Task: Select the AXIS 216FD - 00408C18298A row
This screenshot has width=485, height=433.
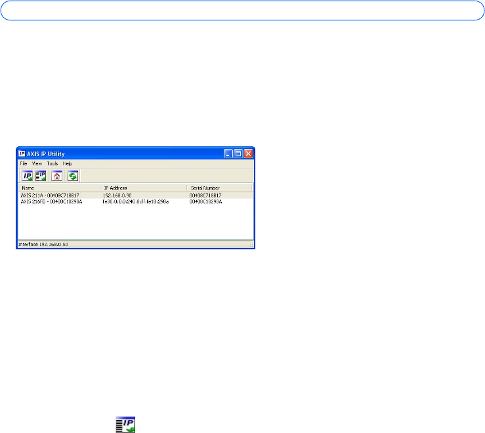Action: tap(135, 201)
